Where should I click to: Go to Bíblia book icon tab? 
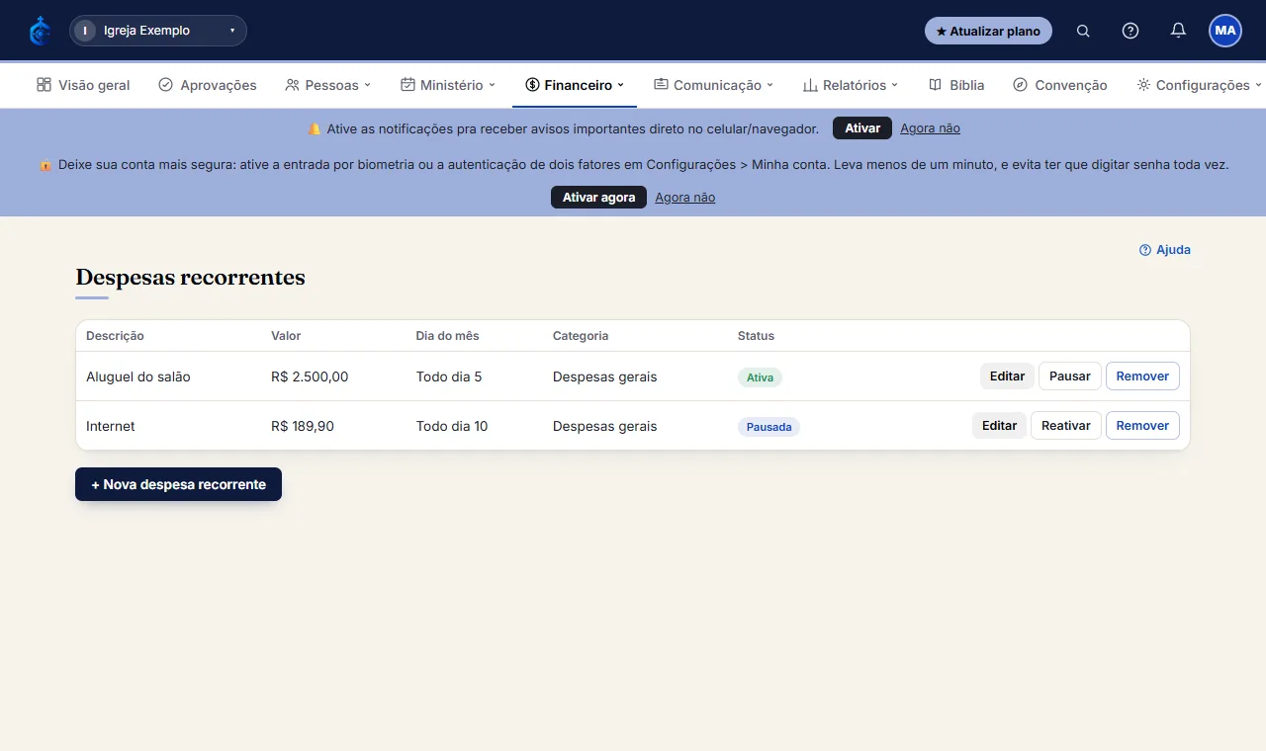tap(956, 85)
